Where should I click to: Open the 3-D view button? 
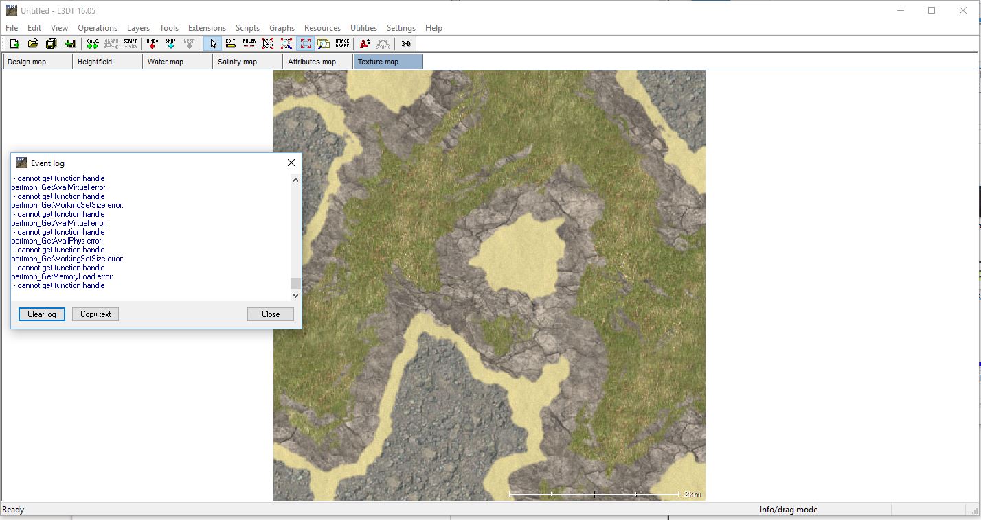tap(406, 43)
